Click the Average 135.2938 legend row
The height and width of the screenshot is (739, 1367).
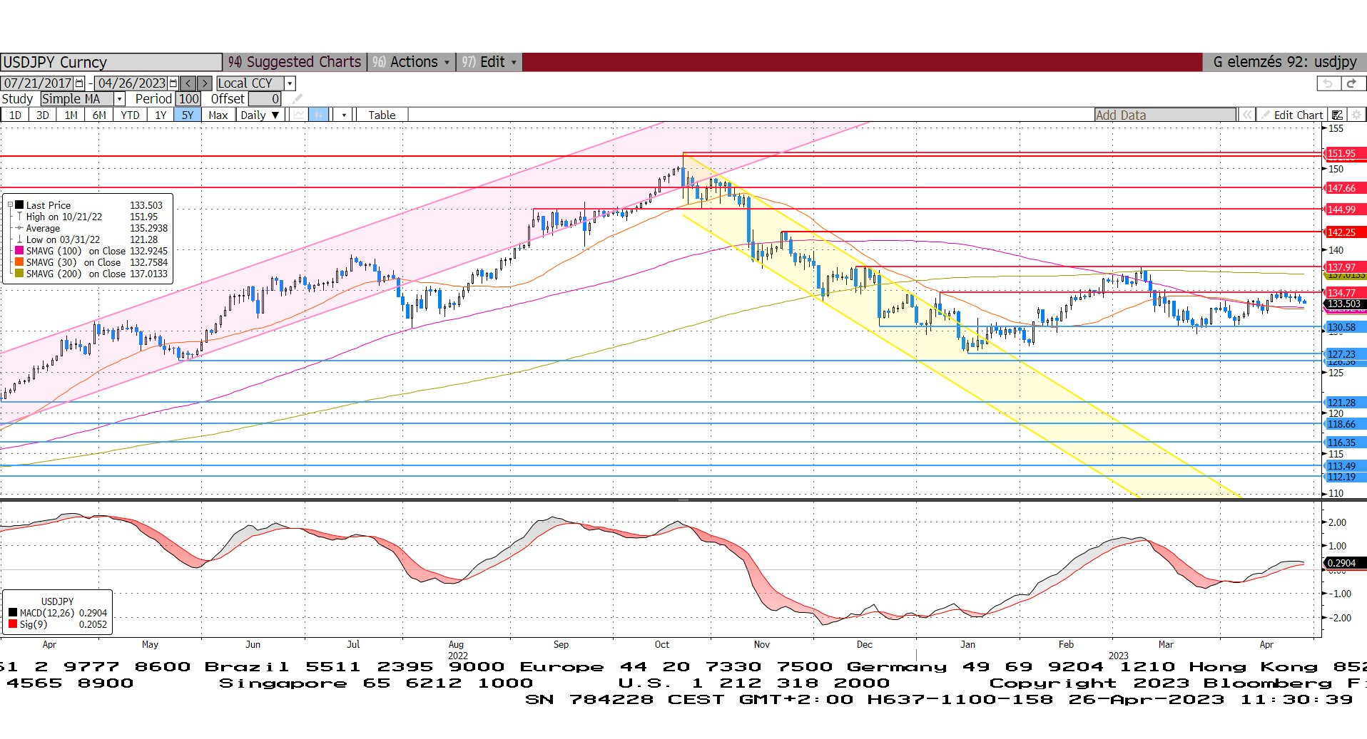(x=91, y=228)
